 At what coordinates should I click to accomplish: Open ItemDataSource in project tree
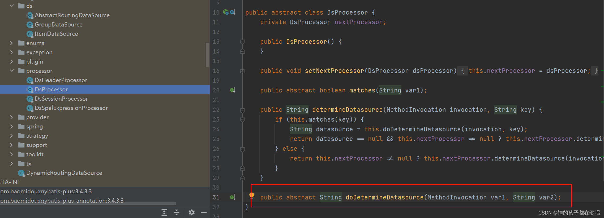(56, 34)
